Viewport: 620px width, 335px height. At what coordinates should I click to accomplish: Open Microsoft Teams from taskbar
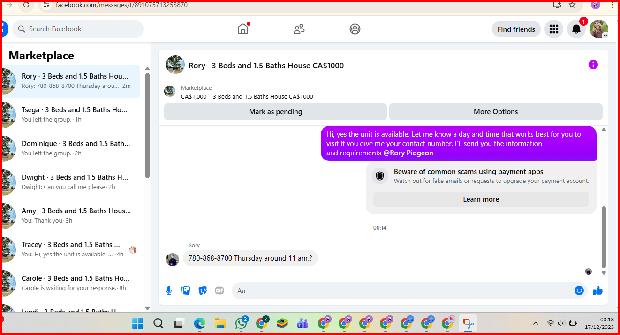coord(302,323)
